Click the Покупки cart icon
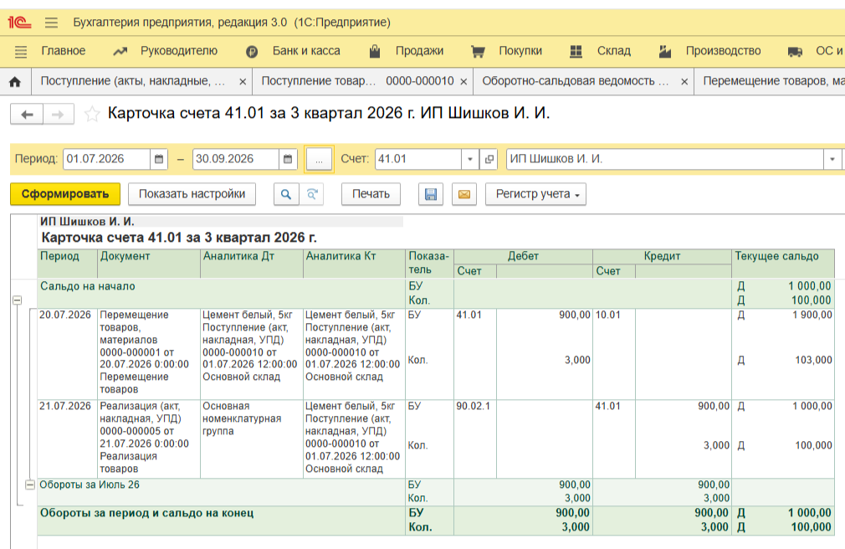The image size is (845, 549). (478, 52)
